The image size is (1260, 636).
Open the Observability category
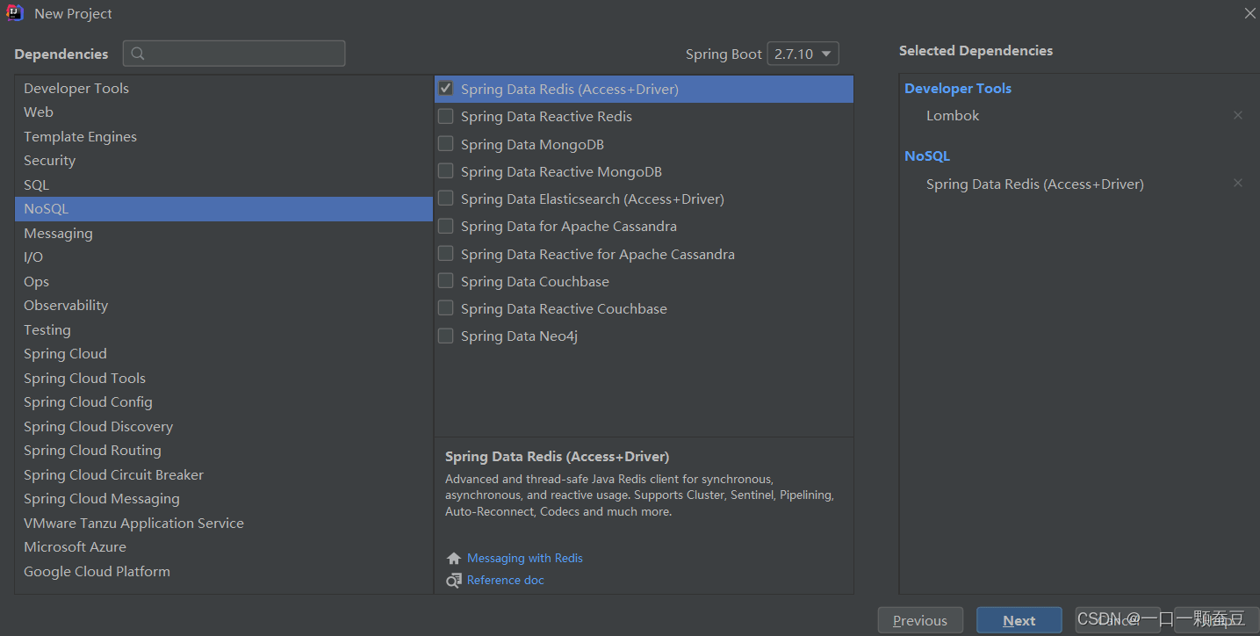click(x=224, y=306)
